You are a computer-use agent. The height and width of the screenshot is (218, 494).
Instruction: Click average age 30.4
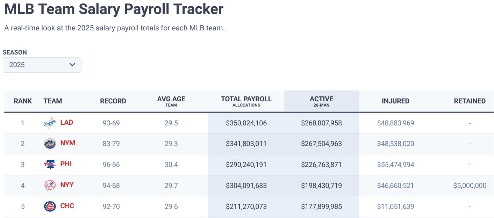[x=171, y=165]
